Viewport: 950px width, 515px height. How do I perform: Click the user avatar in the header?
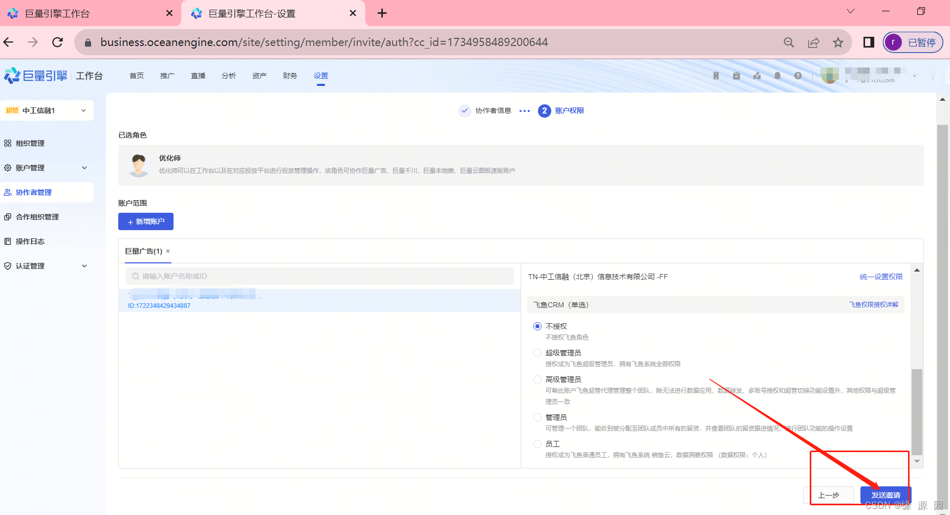coord(830,76)
